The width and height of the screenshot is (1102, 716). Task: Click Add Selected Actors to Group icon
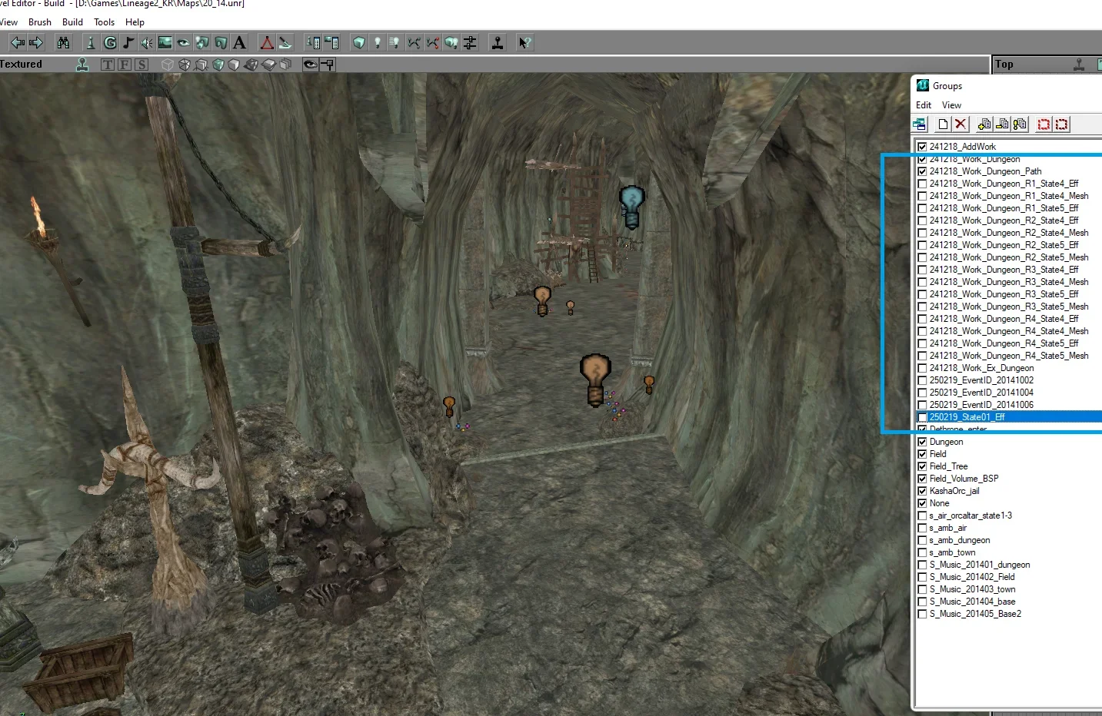click(984, 124)
